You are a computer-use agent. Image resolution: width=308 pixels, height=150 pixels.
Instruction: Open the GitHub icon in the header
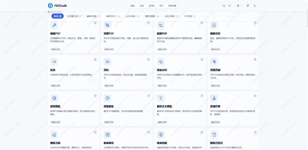(248, 6)
